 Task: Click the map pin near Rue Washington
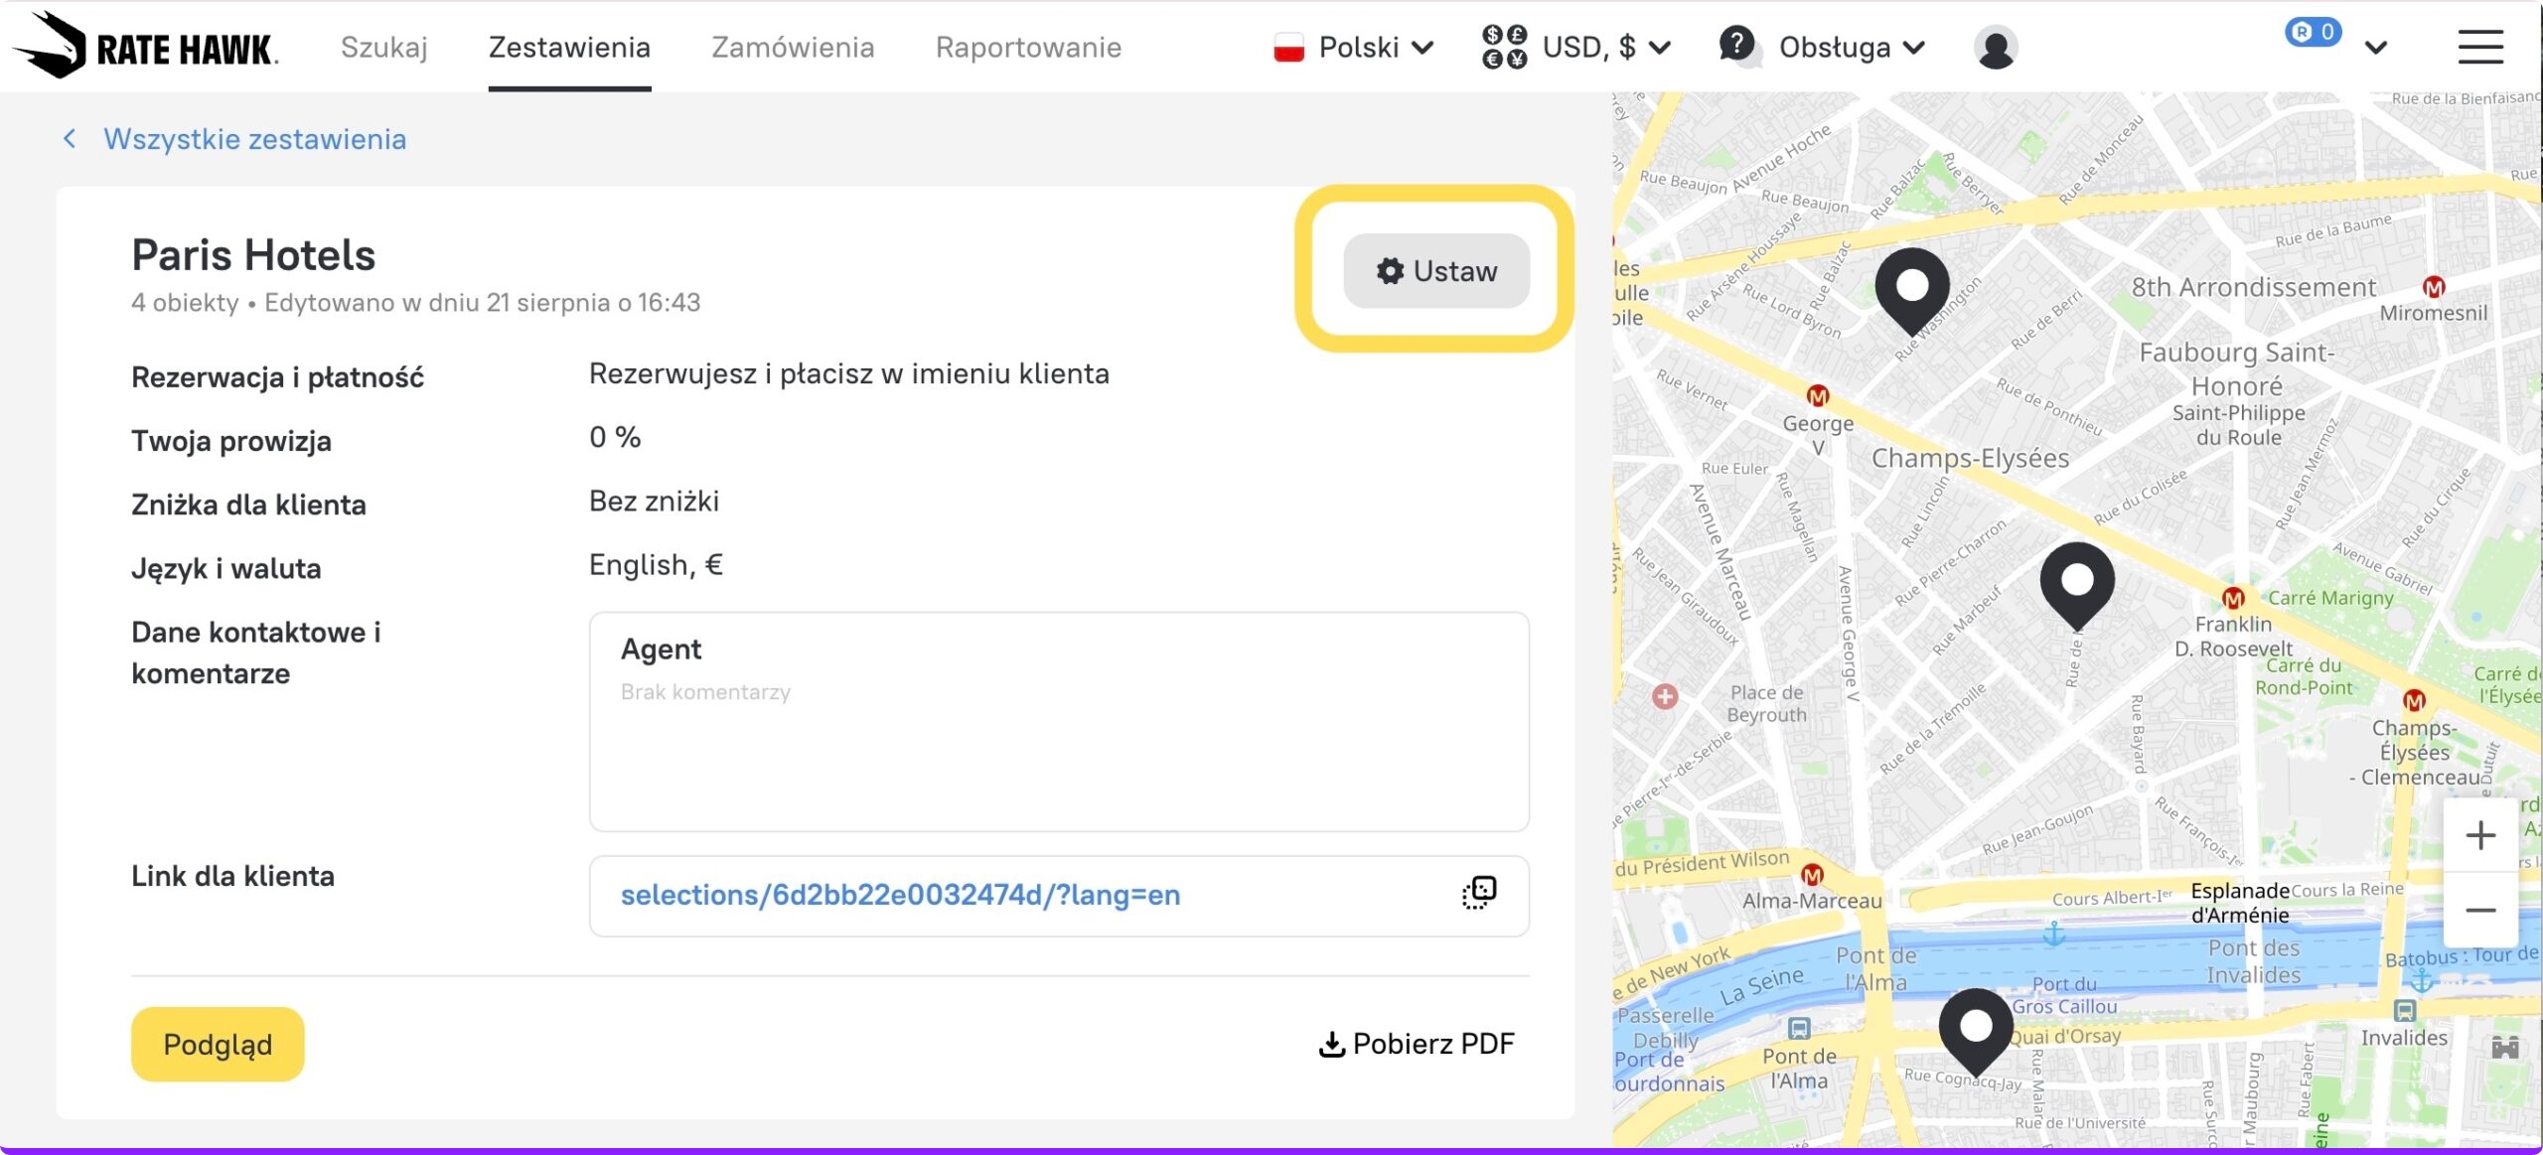[x=1911, y=290]
